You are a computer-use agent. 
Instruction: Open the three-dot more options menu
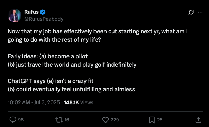click(x=200, y=12)
